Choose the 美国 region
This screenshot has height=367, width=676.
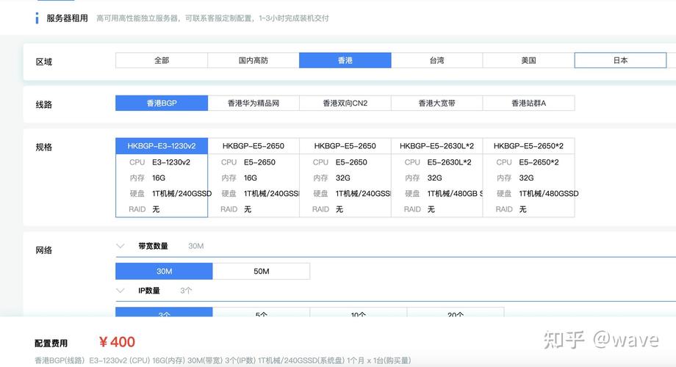(x=528, y=60)
